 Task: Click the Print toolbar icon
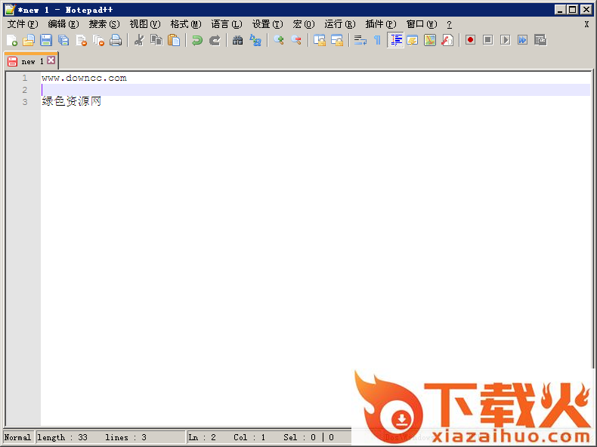[116, 40]
